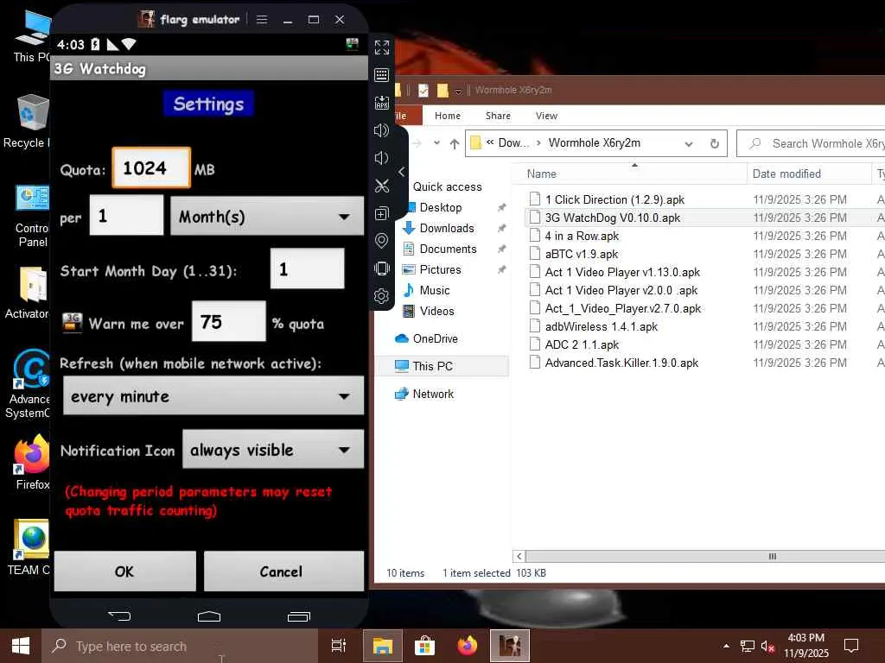Lower emulator volume with lower speaker icon
The height and width of the screenshot is (663, 885).
coord(381,158)
